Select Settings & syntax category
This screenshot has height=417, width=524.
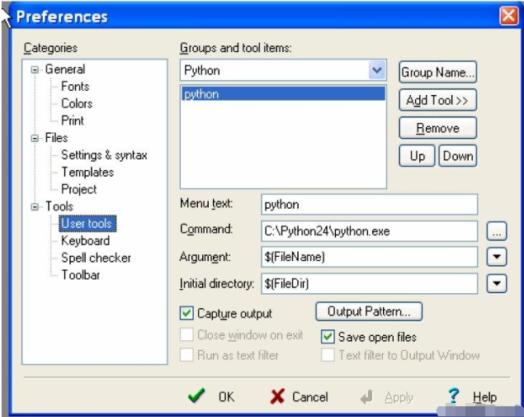104,155
